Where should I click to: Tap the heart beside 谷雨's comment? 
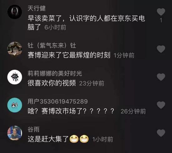pos(161,133)
